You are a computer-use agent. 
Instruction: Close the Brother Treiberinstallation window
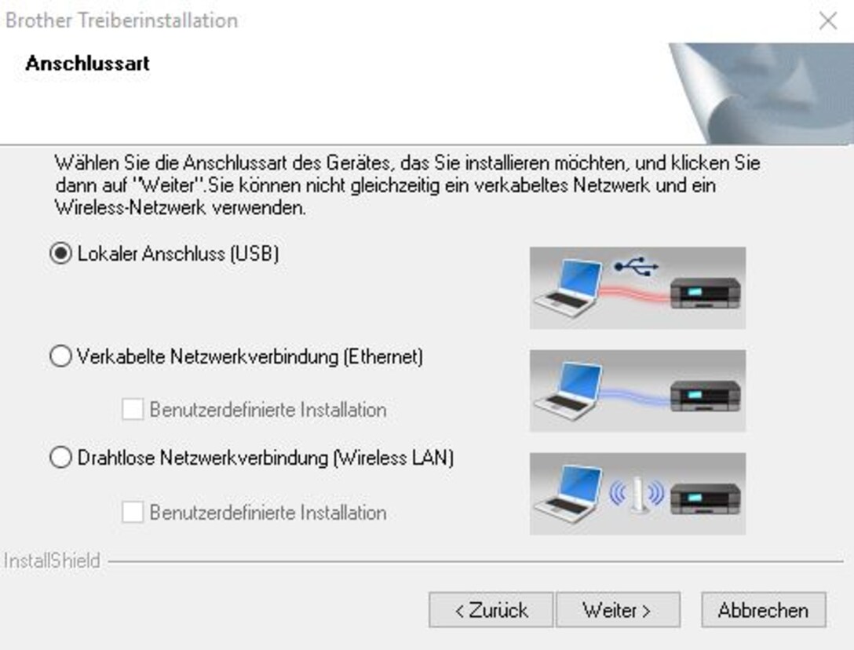(828, 20)
